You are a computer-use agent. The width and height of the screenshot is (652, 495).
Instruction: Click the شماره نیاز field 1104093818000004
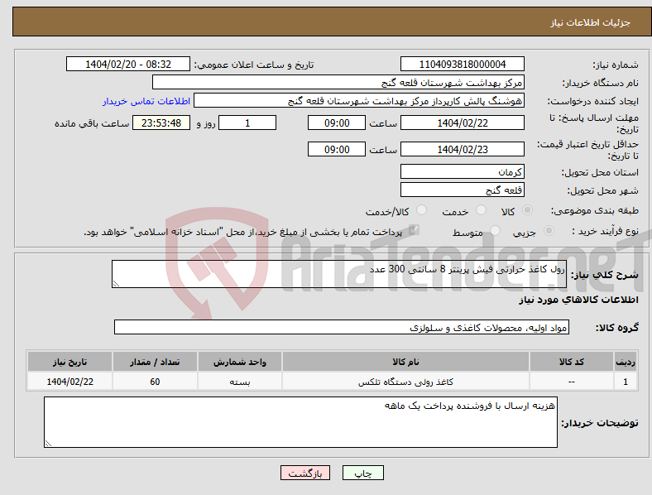(x=462, y=64)
